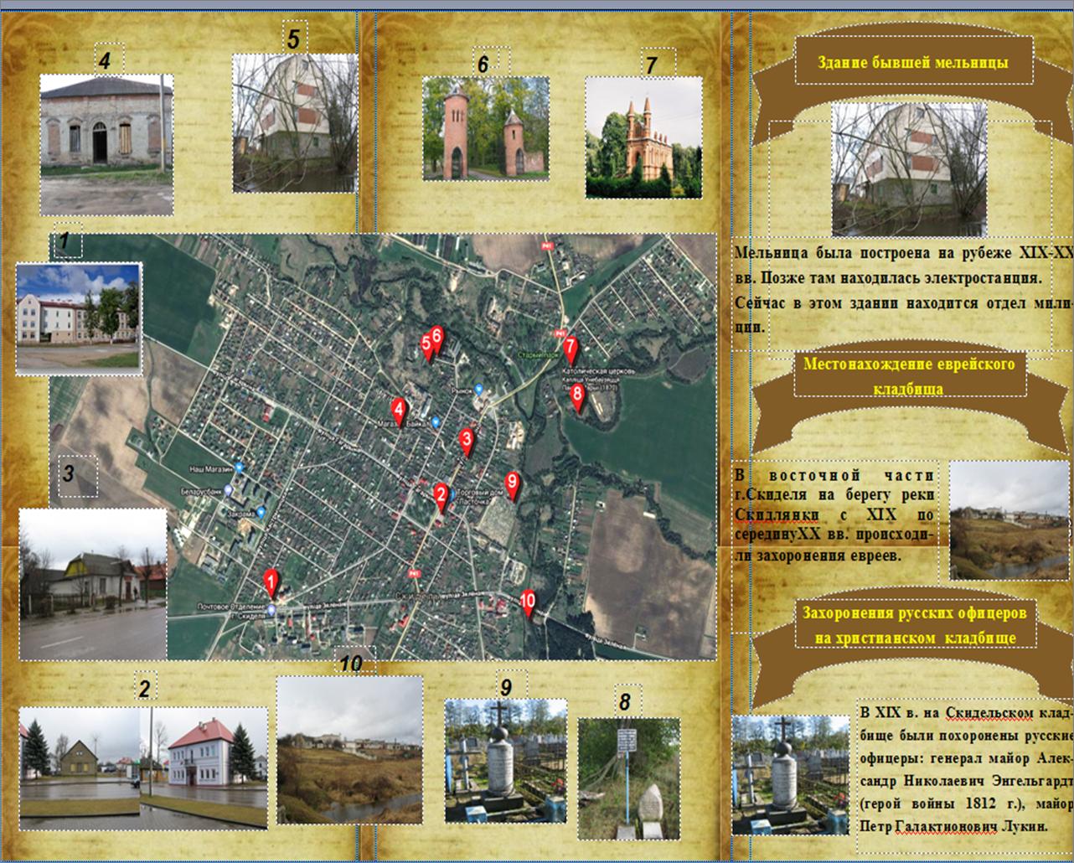The height and width of the screenshot is (863, 1074).
Task: Click the bank icon beside Беларусбанк
Action: click(226, 492)
